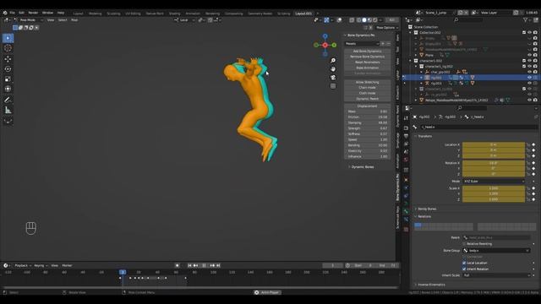Screen dimensions: 541x304
Task: Open the timeline Playback menu
Action: [23, 265]
